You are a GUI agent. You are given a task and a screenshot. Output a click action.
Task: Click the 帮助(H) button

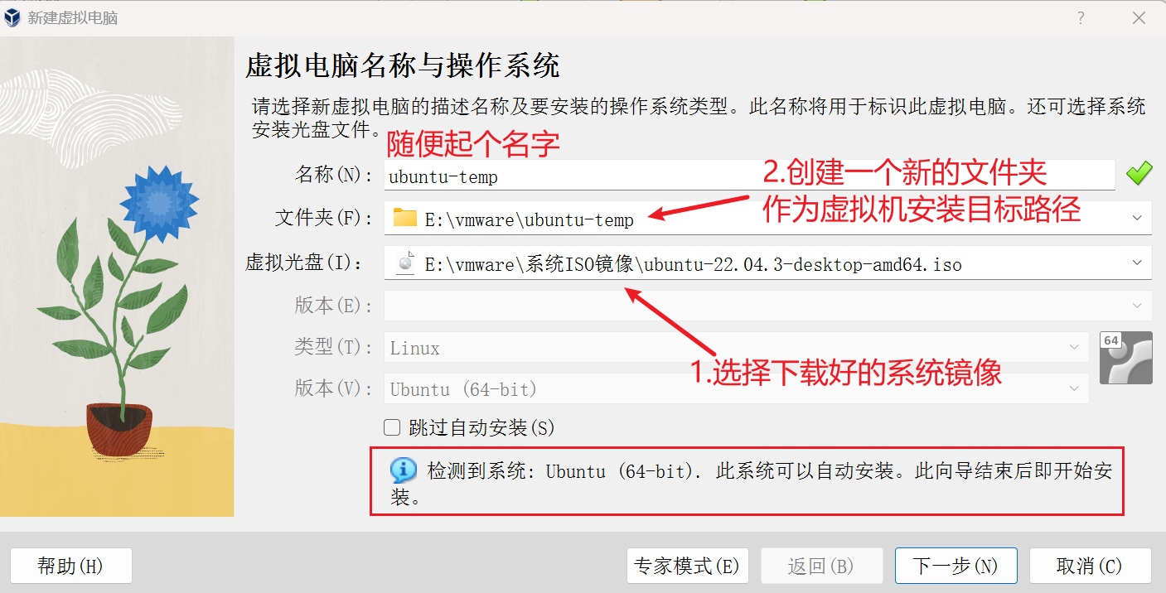coord(71,566)
